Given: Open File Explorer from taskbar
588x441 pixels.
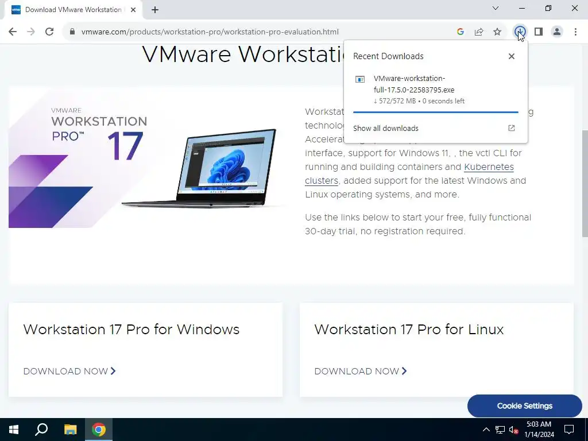Looking at the screenshot, I should pos(70,430).
